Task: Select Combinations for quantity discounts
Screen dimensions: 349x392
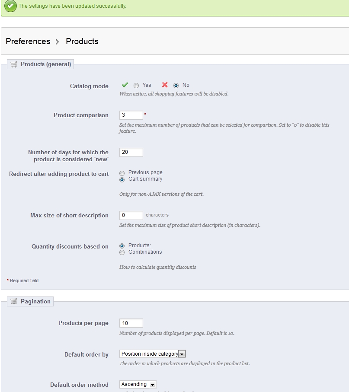Action: point(122,252)
